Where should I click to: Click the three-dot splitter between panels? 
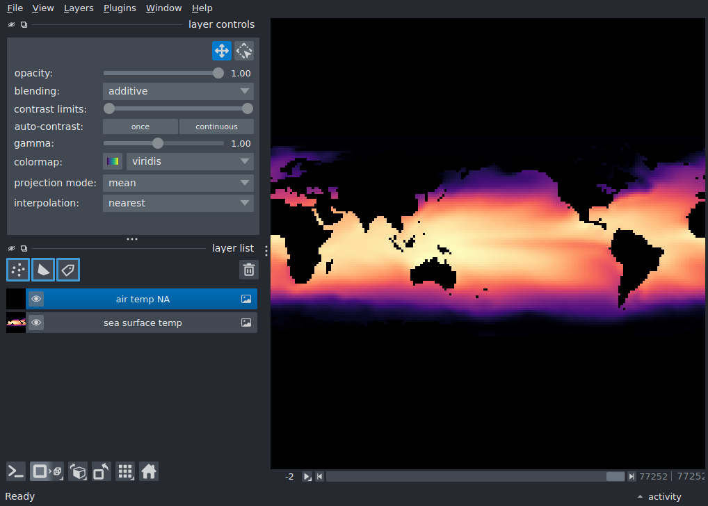[x=132, y=239]
